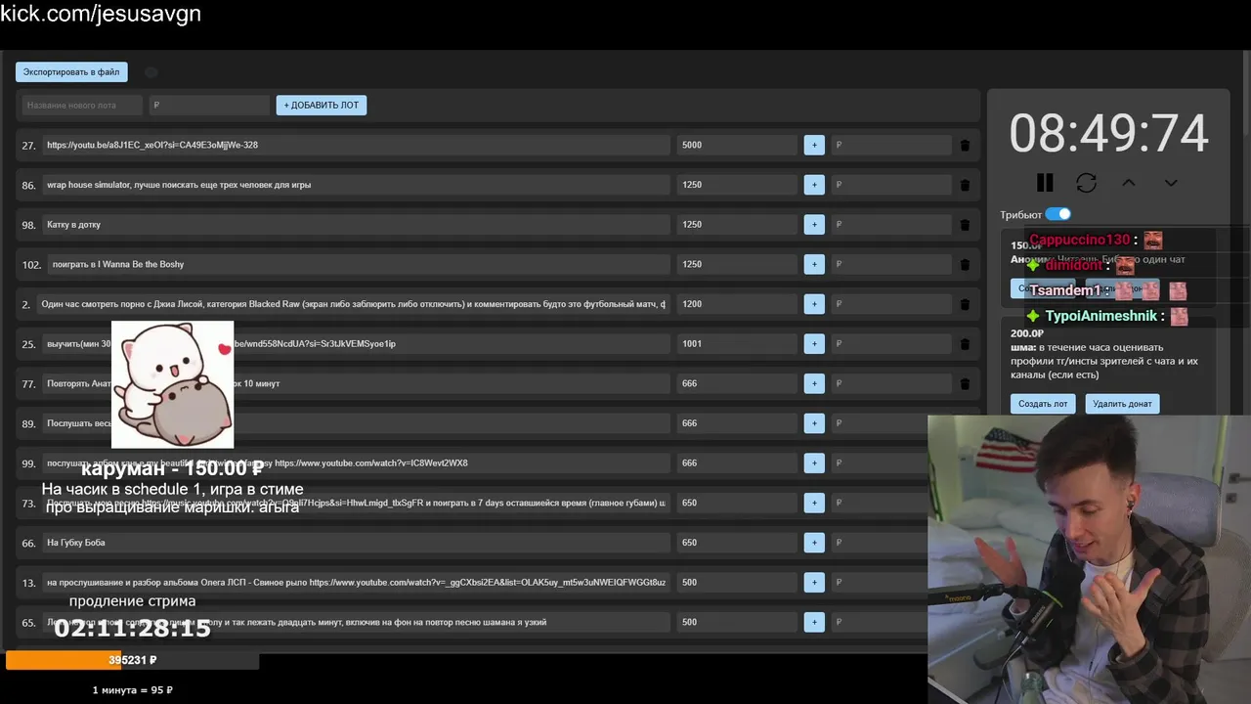The height and width of the screenshot is (704, 1251).
Task: Edit the 1001 price field of lot 25
Action: click(x=737, y=343)
